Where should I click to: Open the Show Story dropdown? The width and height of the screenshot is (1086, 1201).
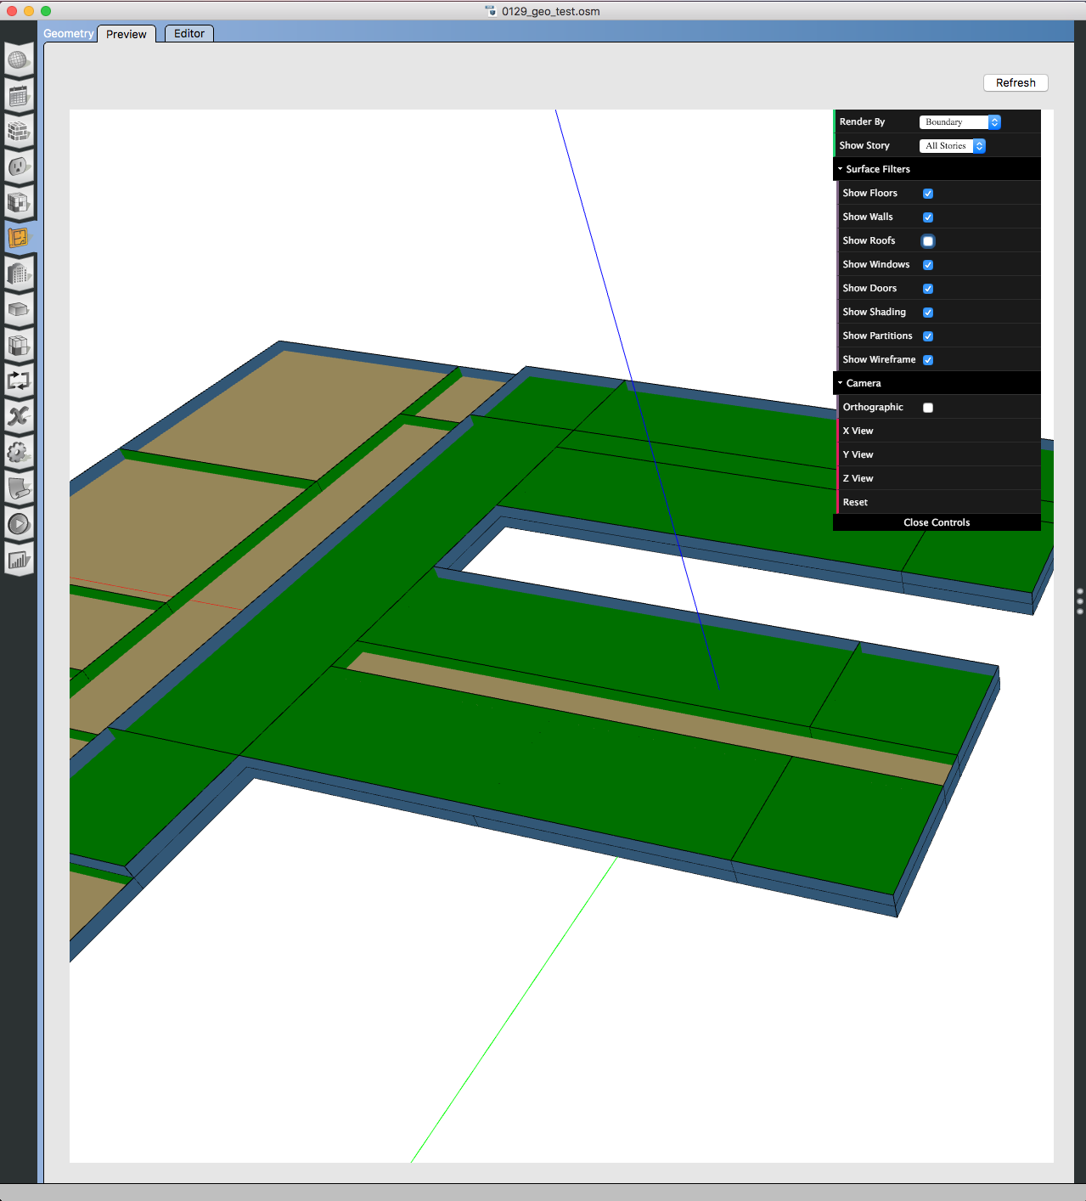click(952, 145)
